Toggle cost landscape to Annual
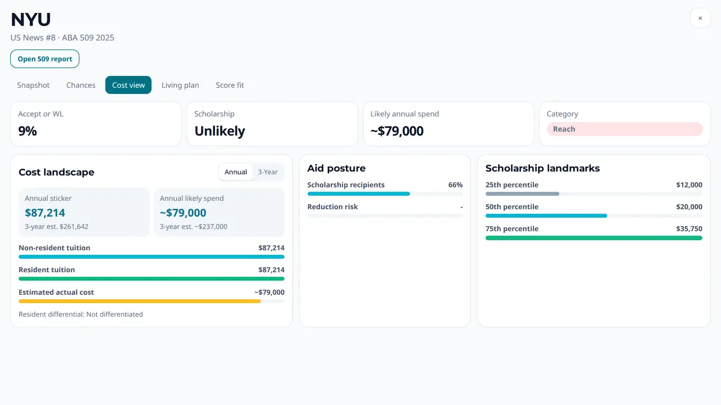721x405 pixels. point(235,172)
